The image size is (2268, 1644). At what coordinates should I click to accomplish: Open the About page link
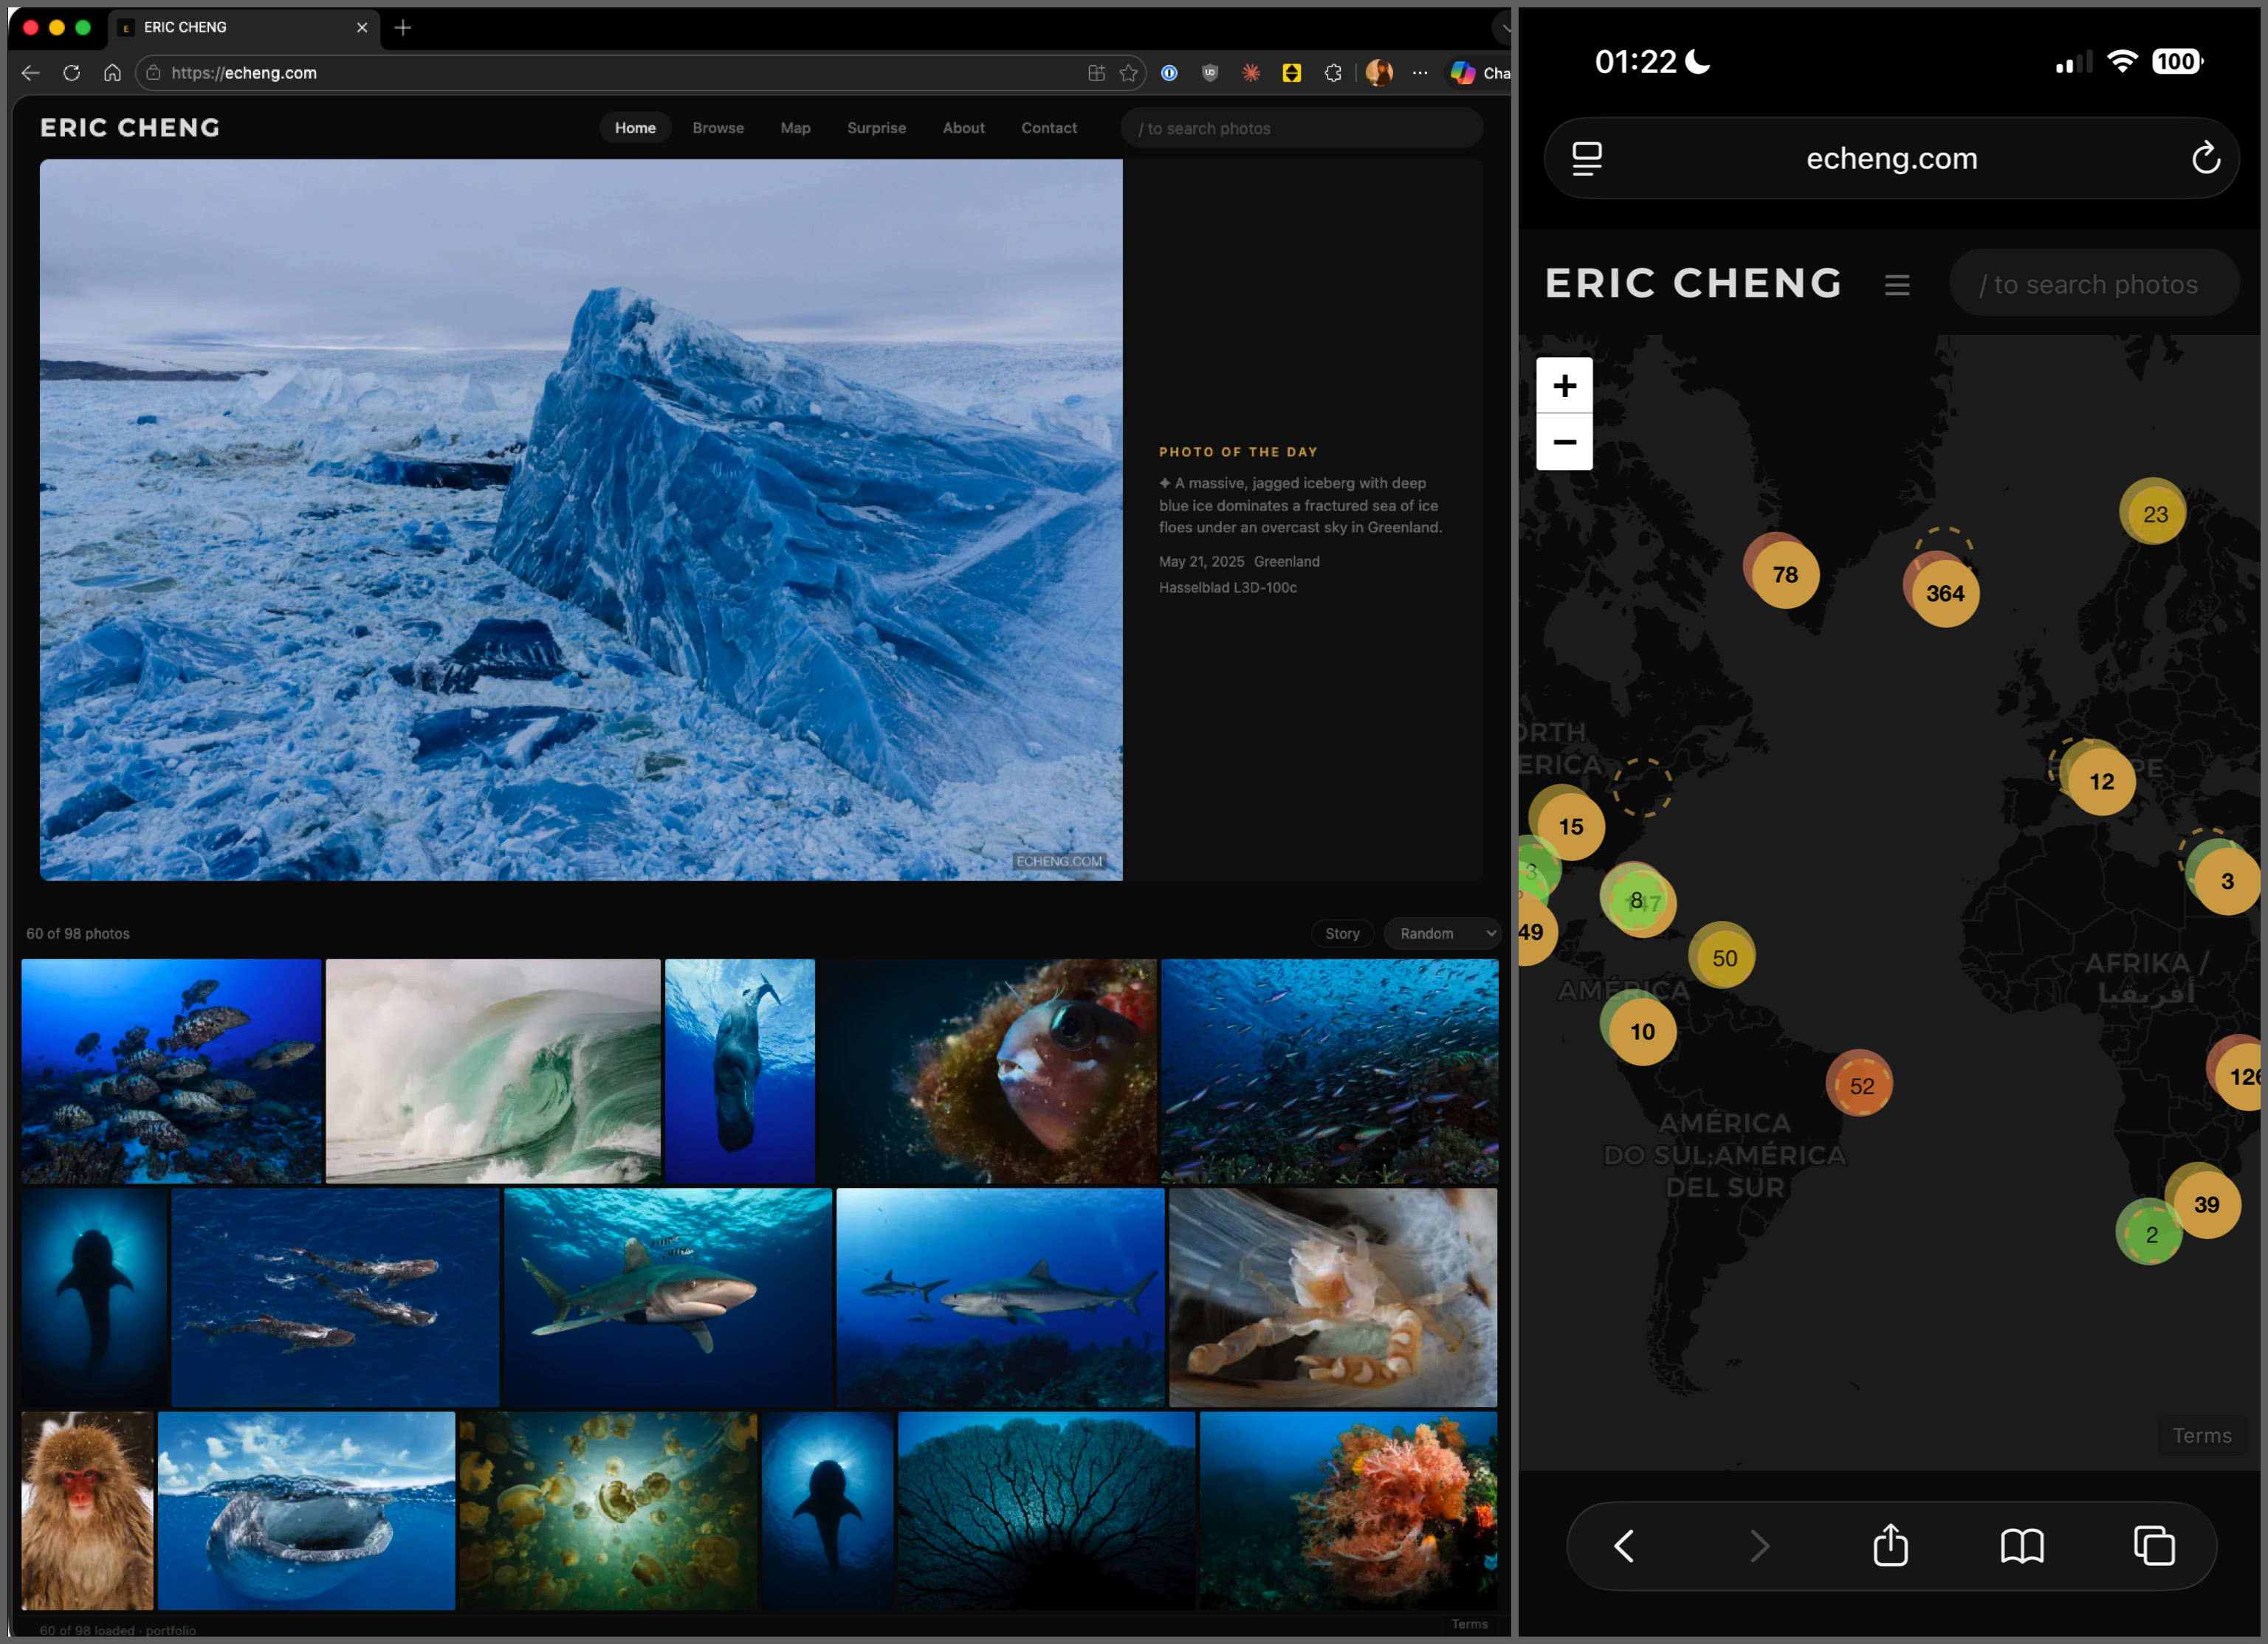click(x=963, y=128)
